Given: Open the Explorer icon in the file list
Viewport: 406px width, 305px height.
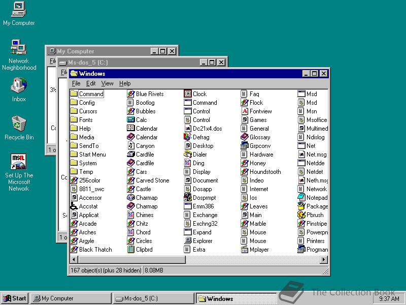Looking at the screenshot, I should (204, 240).
